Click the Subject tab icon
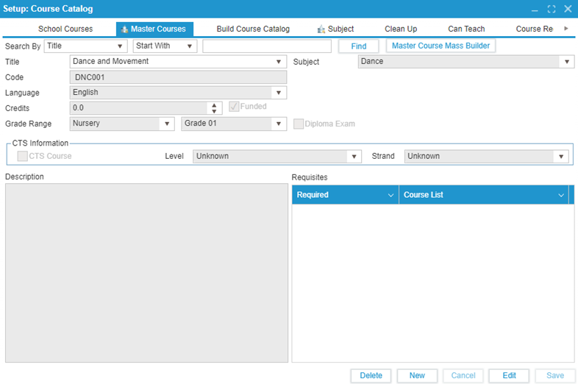The height and width of the screenshot is (384, 578). tap(321, 29)
